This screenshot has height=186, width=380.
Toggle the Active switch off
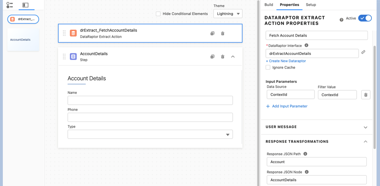click(365, 18)
